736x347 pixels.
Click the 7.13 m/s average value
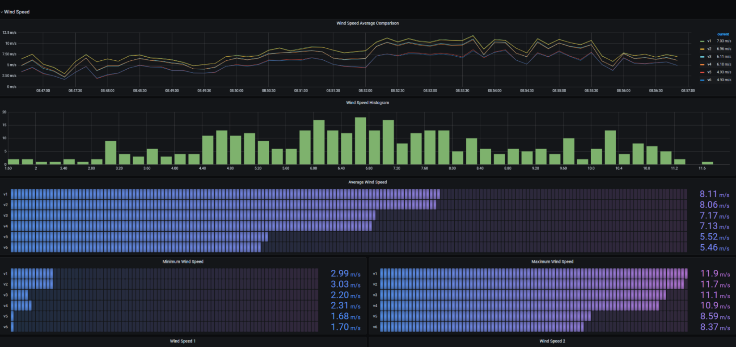click(715, 226)
